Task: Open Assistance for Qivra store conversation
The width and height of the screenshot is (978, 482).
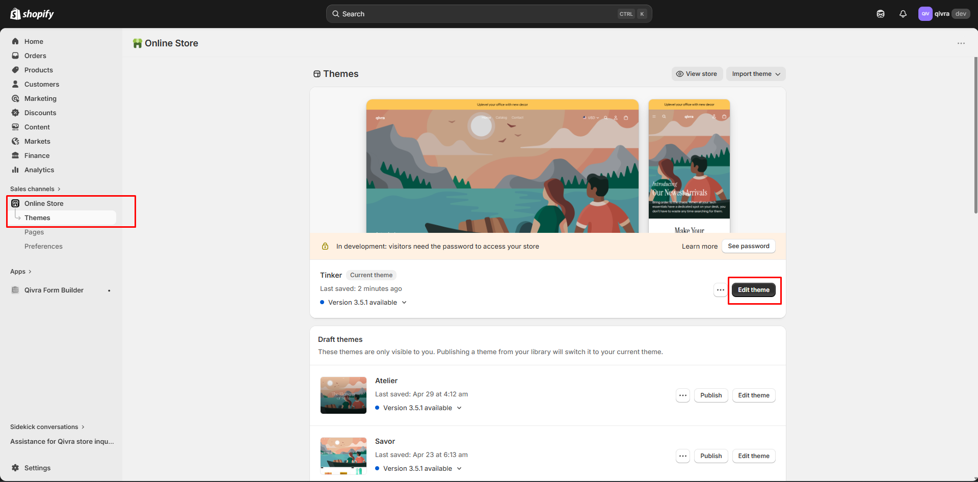Action: click(62, 441)
